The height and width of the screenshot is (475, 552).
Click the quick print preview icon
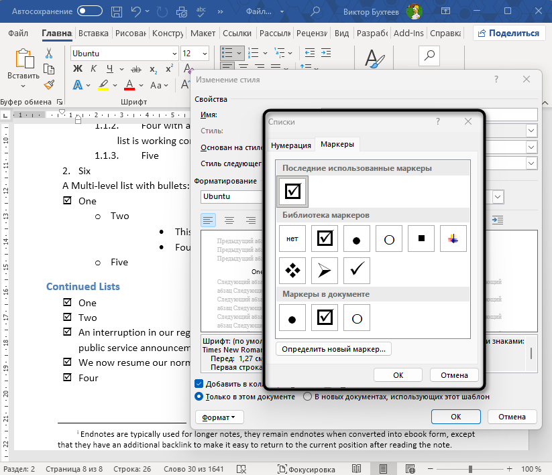coord(182,11)
